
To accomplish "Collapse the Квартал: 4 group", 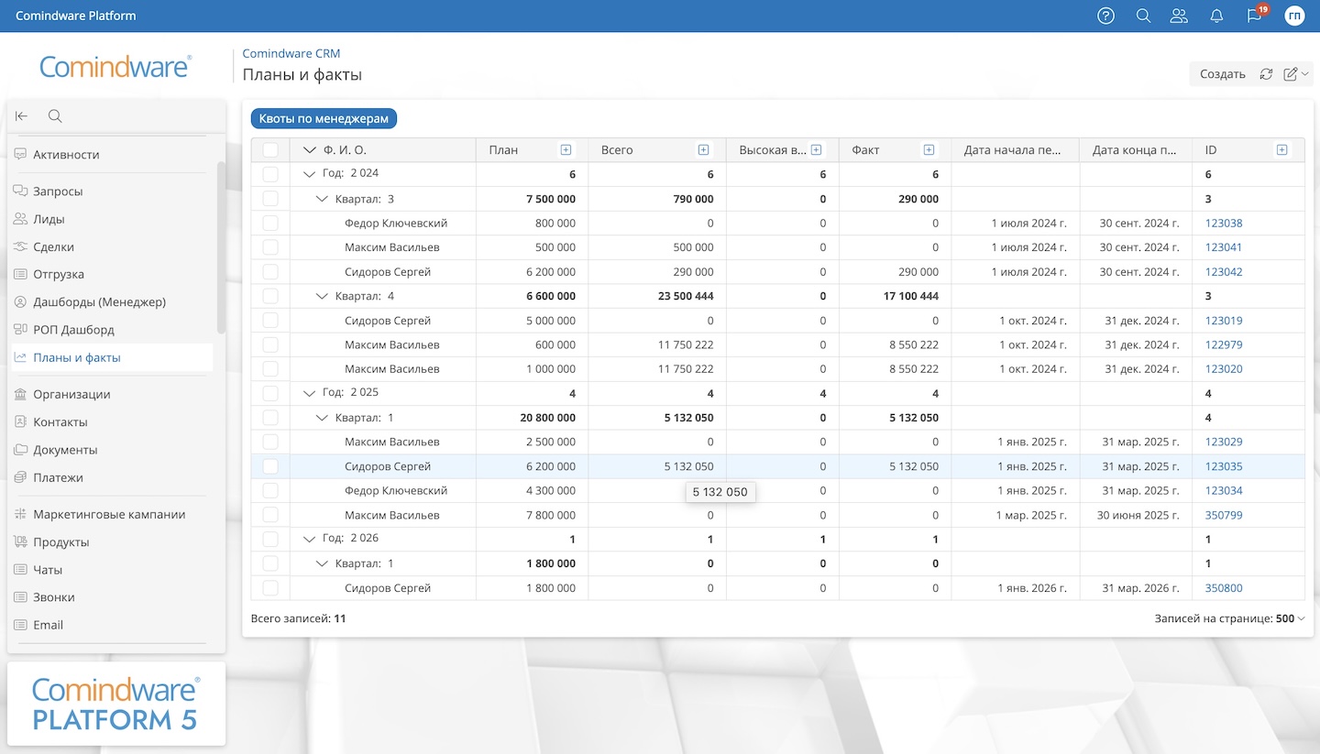I will pyautogui.click(x=322, y=296).
